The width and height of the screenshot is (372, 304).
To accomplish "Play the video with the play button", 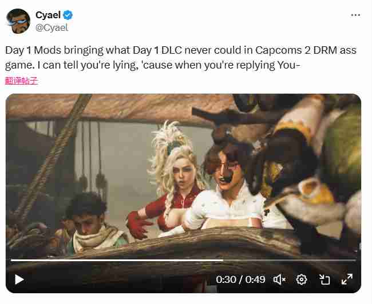I will pos(19,279).
